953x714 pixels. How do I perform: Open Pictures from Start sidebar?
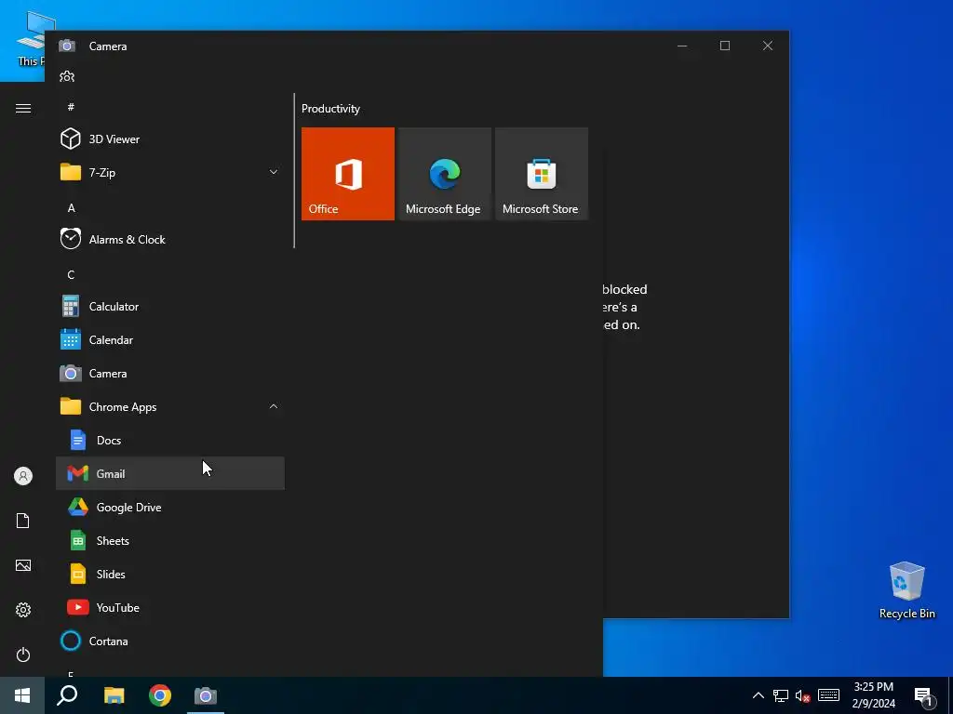pos(23,565)
